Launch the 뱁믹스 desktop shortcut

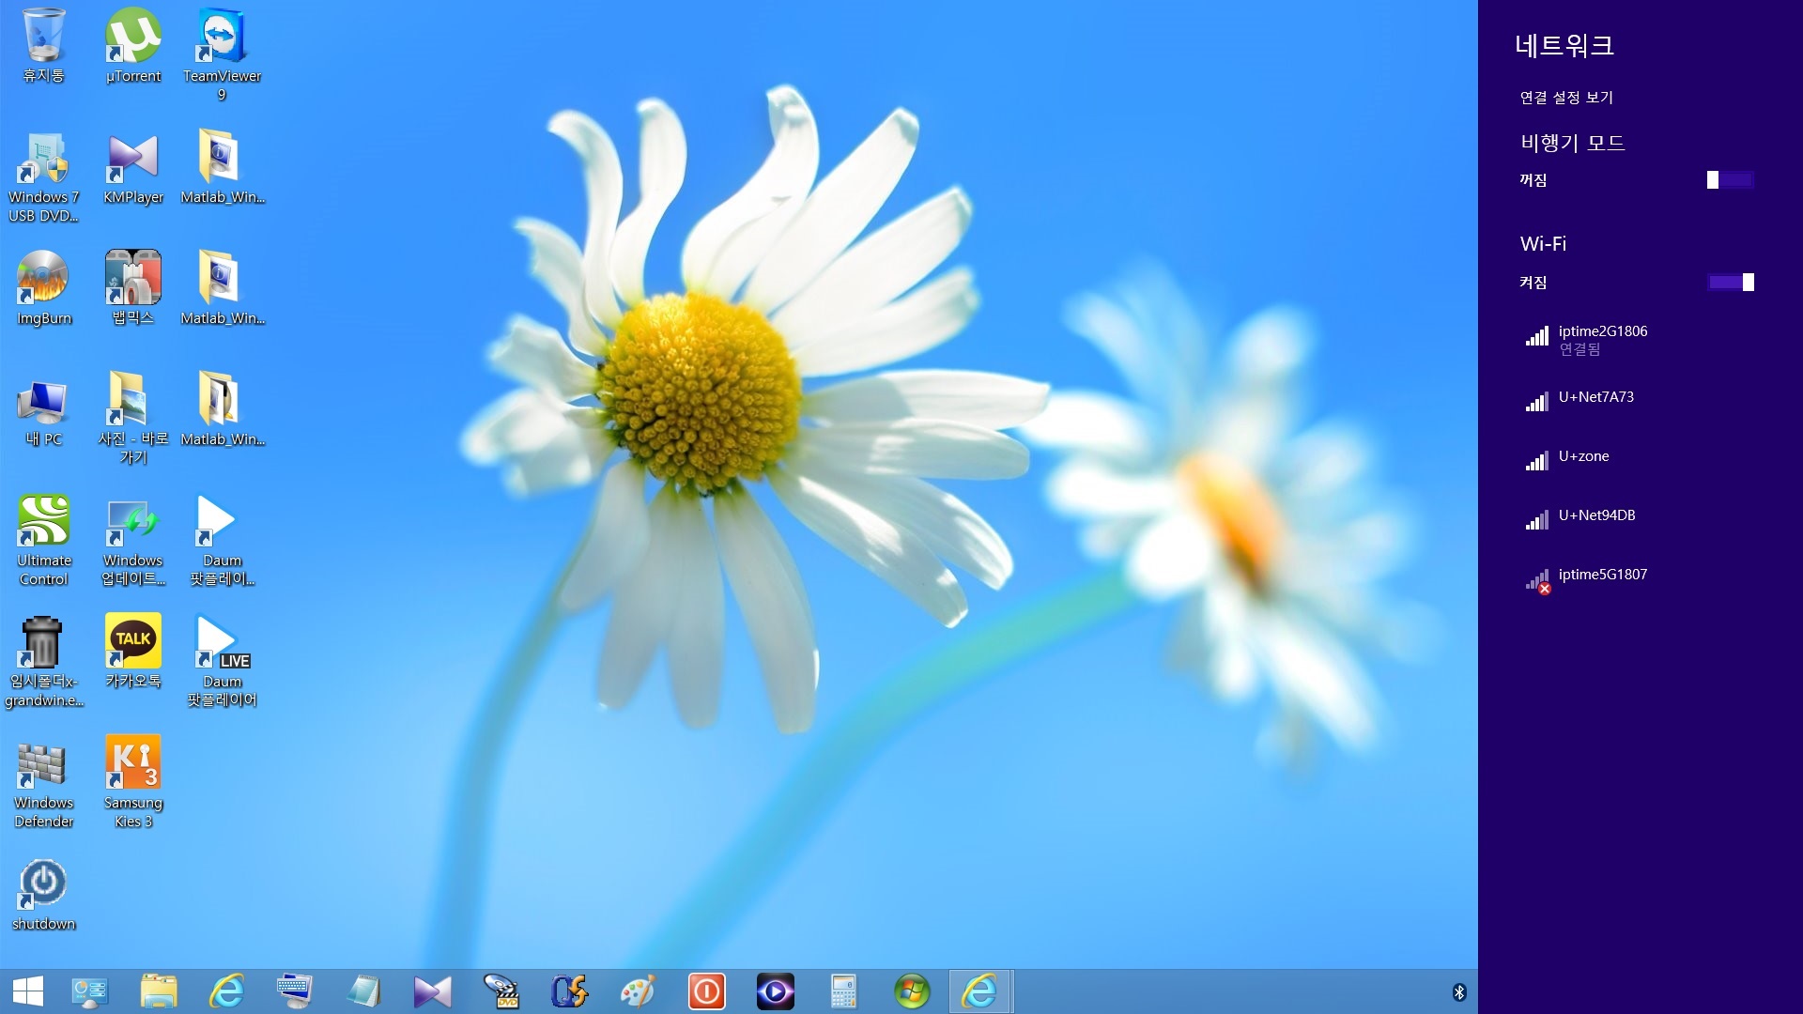click(x=133, y=288)
